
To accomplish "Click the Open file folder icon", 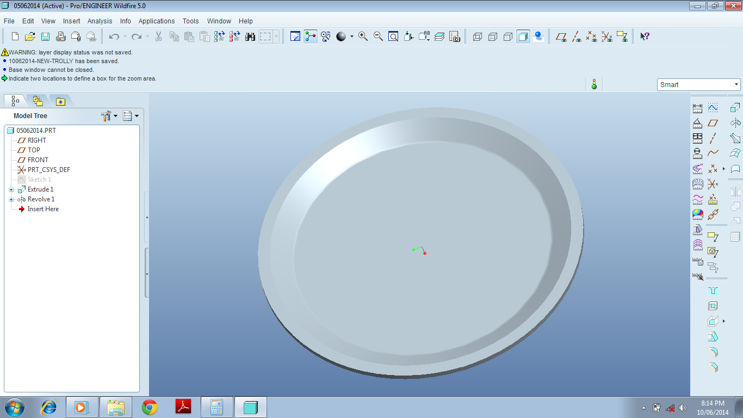I will (x=30, y=36).
